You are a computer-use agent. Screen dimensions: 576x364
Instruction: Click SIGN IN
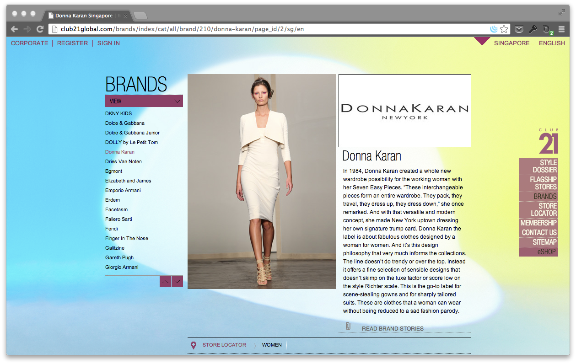[x=108, y=43]
